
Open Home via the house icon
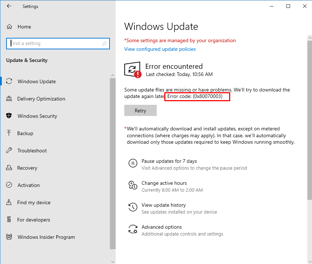click(9, 26)
